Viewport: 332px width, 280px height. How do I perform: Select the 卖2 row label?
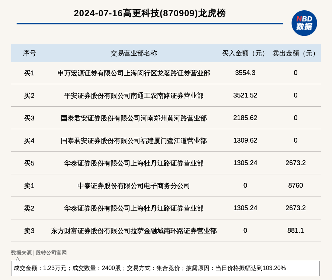click(x=29, y=208)
